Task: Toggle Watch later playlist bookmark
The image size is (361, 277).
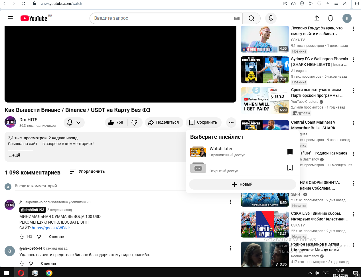Action: click(290, 152)
